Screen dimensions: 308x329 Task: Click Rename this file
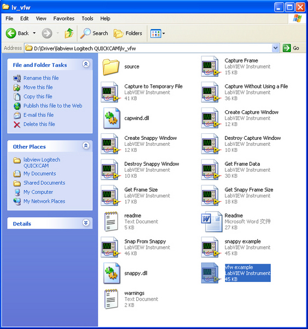(x=41, y=78)
